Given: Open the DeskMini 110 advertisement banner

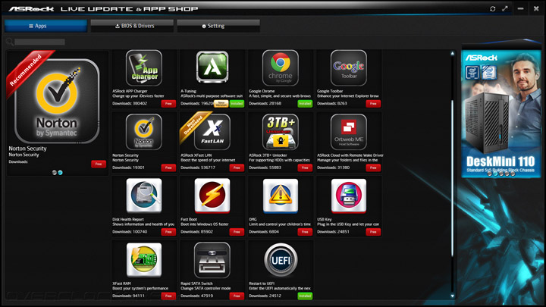Looking at the screenshot, I should point(501,114).
